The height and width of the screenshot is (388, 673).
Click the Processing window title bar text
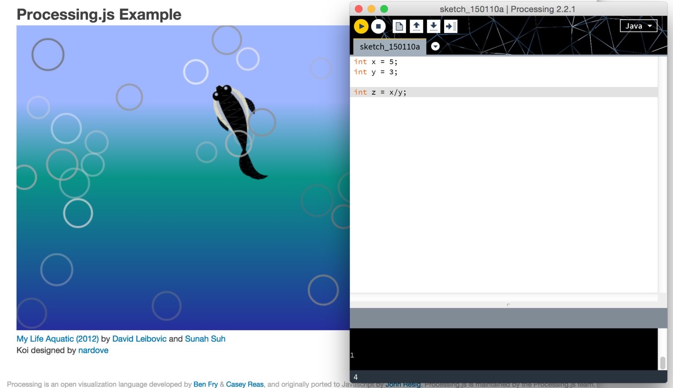(x=507, y=9)
